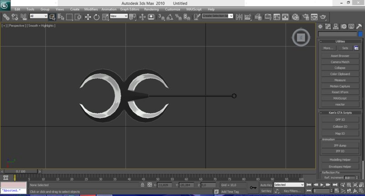Open the Rendering menu

(151, 9)
